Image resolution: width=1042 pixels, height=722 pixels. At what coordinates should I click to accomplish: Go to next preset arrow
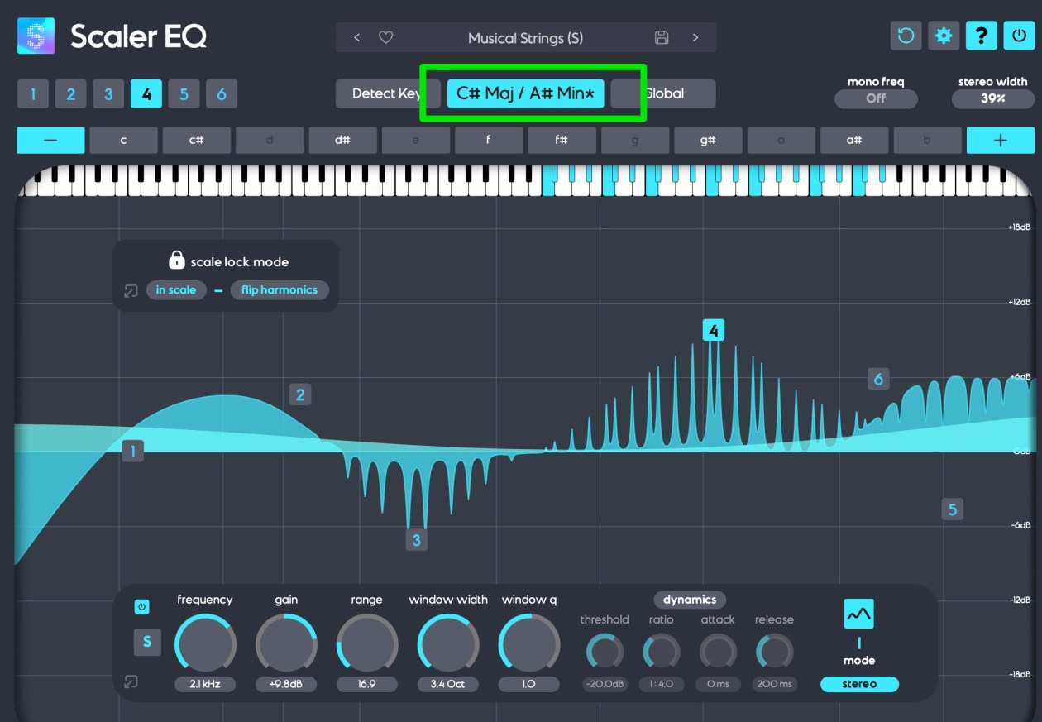tap(695, 37)
